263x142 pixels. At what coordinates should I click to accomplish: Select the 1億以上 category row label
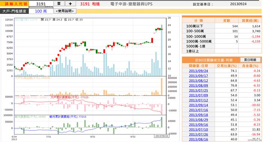tap(192, 51)
